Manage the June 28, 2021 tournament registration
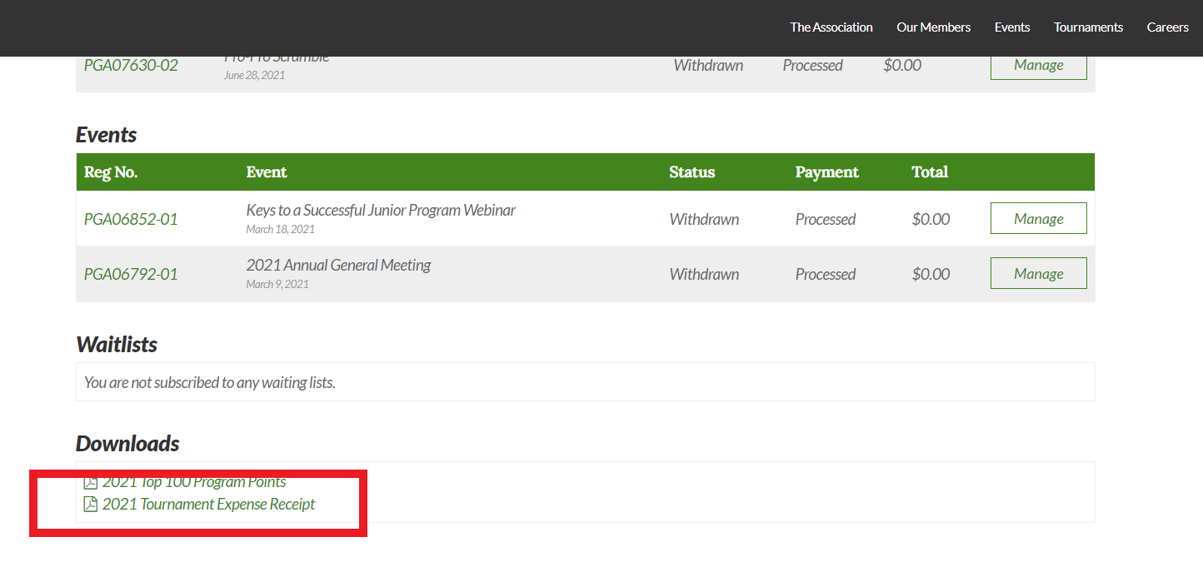This screenshot has width=1203, height=582. click(1038, 66)
